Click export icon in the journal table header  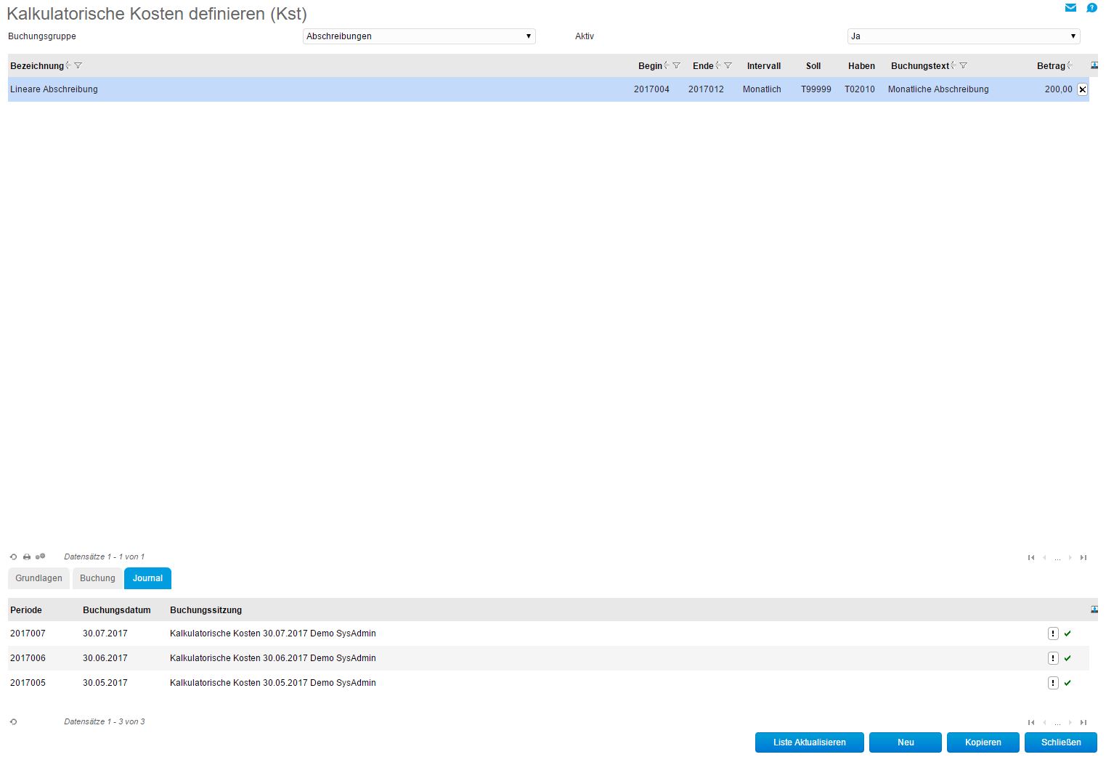(1094, 610)
